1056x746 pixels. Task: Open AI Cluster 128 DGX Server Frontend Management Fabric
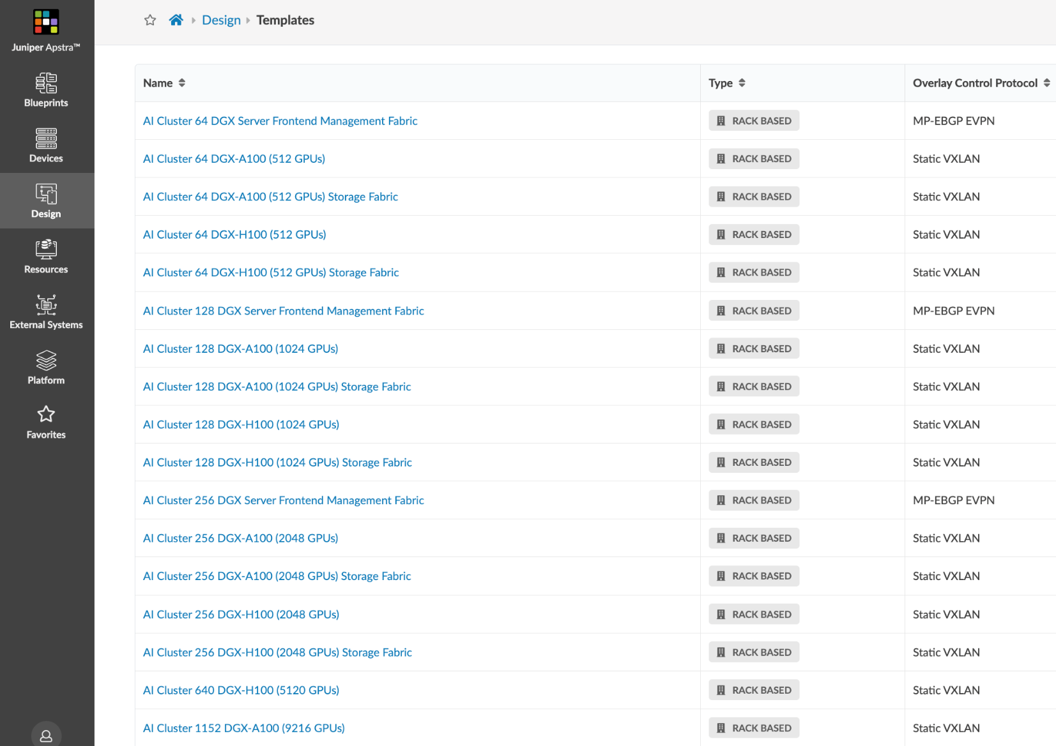point(283,311)
